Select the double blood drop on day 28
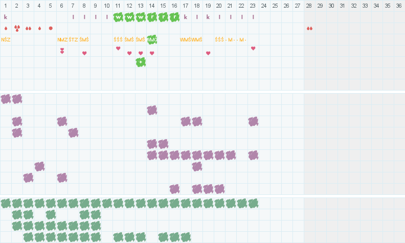Screen dimensions: 405x243 click(x=309, y=28)
